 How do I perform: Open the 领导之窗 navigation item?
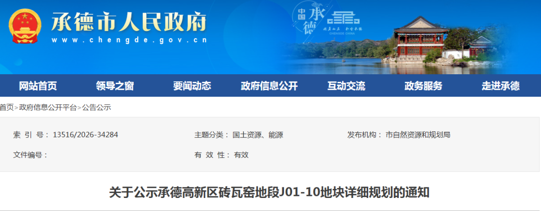click(115, 86)
